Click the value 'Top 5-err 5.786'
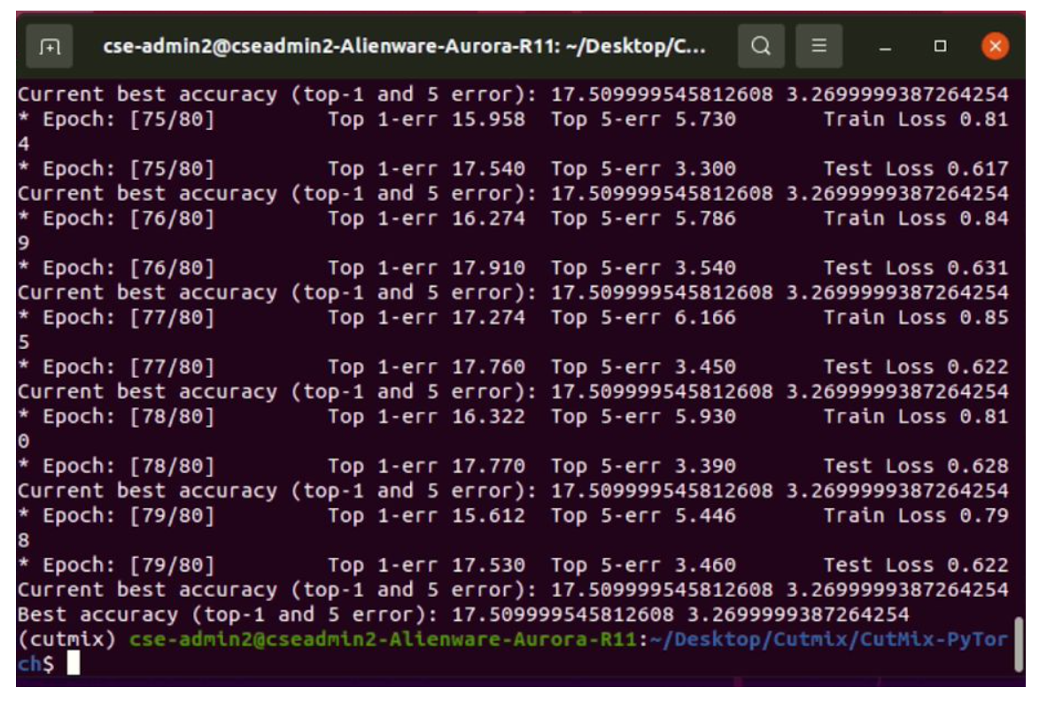 [x=643, y=219]
